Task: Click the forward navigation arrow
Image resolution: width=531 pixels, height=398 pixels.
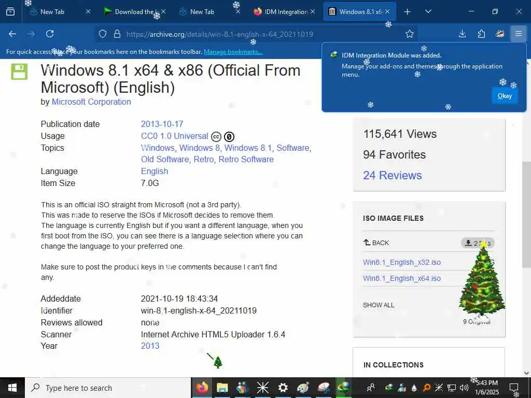Action: [x=31, y=34]
